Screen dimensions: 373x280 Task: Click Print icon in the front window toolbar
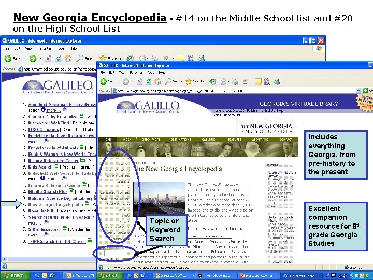click(235, 82)
